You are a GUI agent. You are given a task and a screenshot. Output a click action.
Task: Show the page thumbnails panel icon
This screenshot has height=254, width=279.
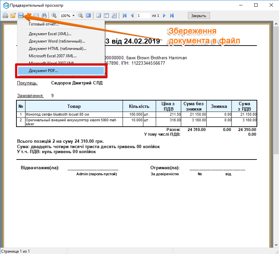pos(106,16)
